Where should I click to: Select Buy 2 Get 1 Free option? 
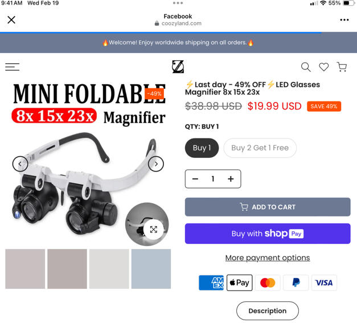pyautogui.click(x=260, y=148)
